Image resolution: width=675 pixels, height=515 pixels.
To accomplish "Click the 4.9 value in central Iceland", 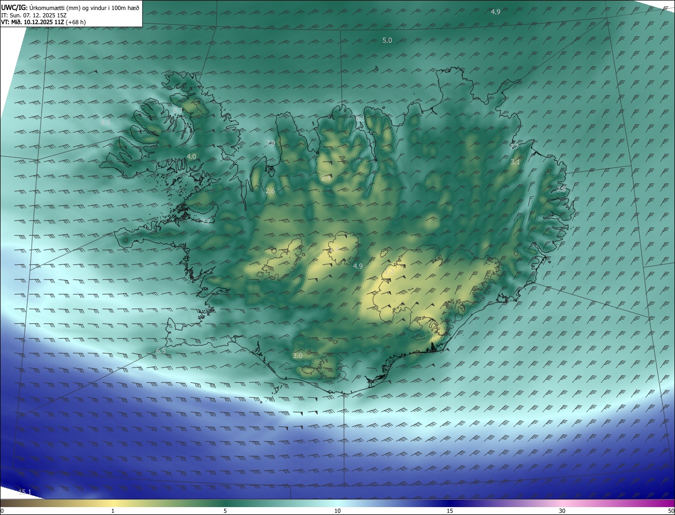I will [358, 266].
